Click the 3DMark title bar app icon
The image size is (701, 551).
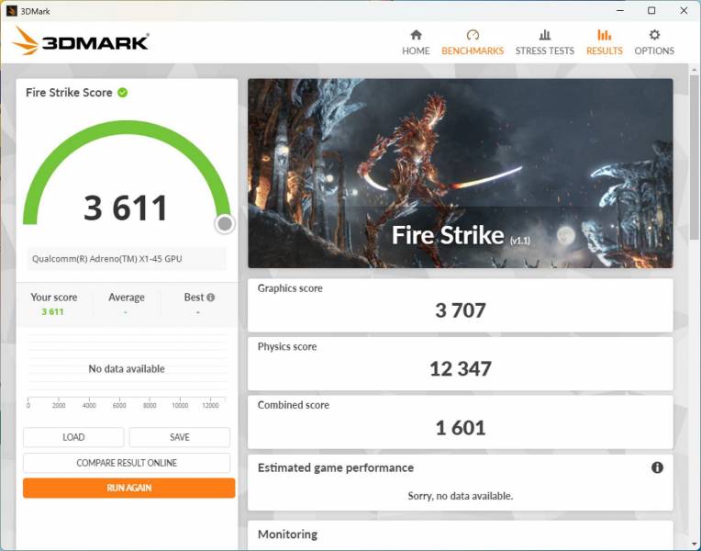(11, 11)
